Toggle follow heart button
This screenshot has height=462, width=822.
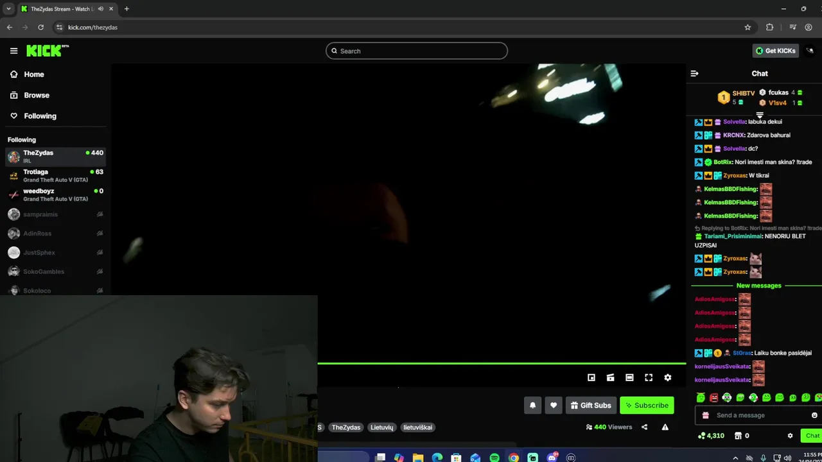[554, 405]
